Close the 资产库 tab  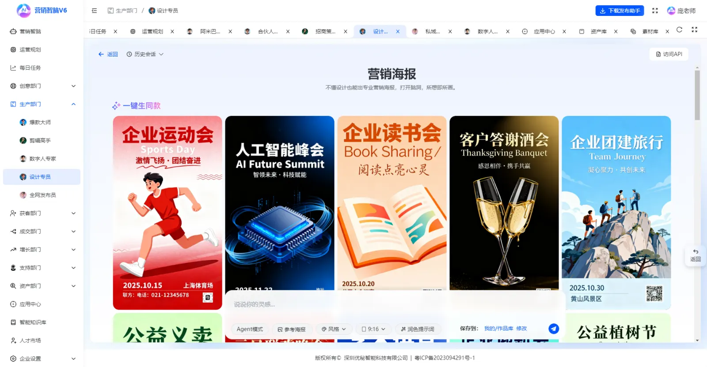click(616, 31)
